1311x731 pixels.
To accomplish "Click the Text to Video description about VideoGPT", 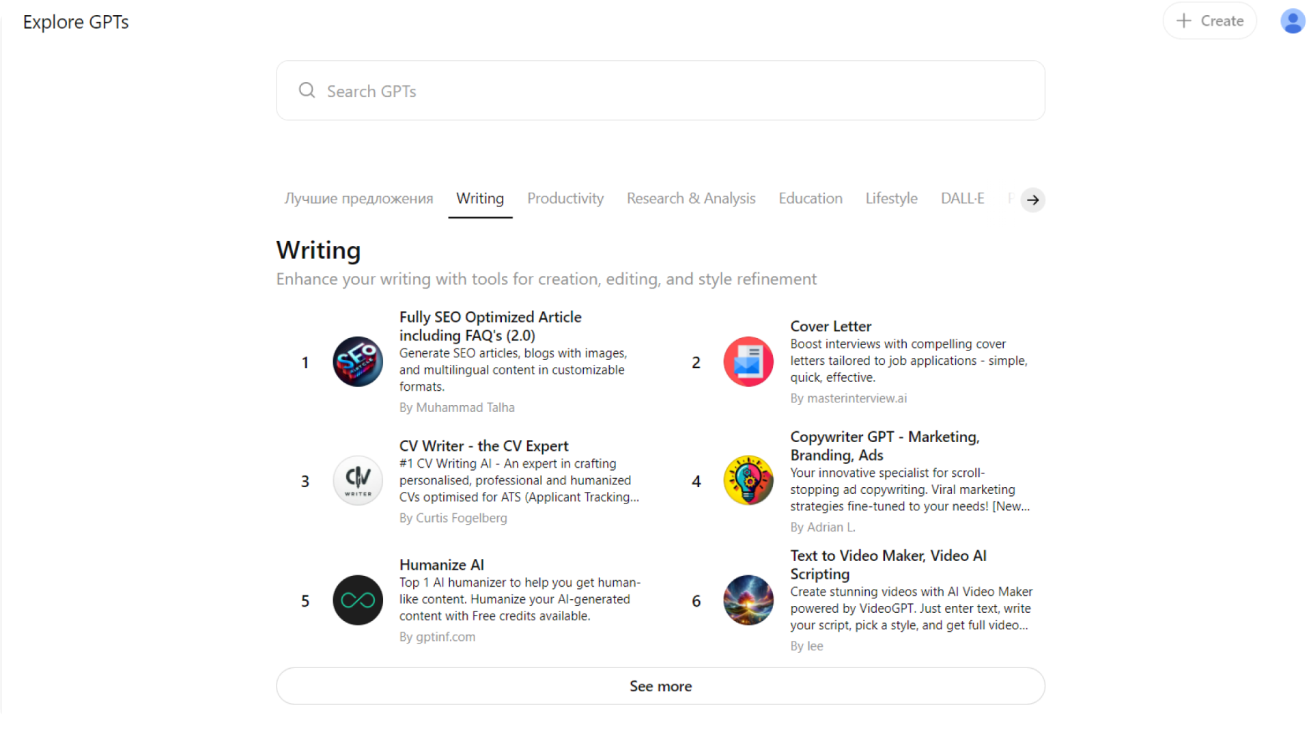I will 911,608.
